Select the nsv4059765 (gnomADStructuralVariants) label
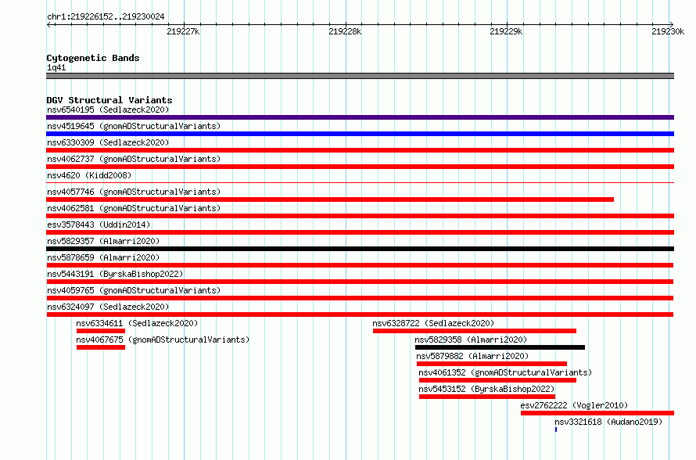Image resolution: width=696 pixels, height=460 pixels. click(134, 290)
